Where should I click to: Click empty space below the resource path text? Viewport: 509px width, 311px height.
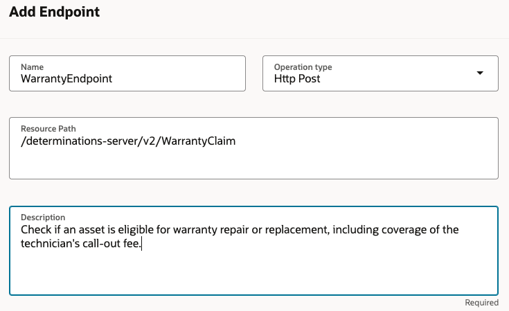tap(253, 165)
